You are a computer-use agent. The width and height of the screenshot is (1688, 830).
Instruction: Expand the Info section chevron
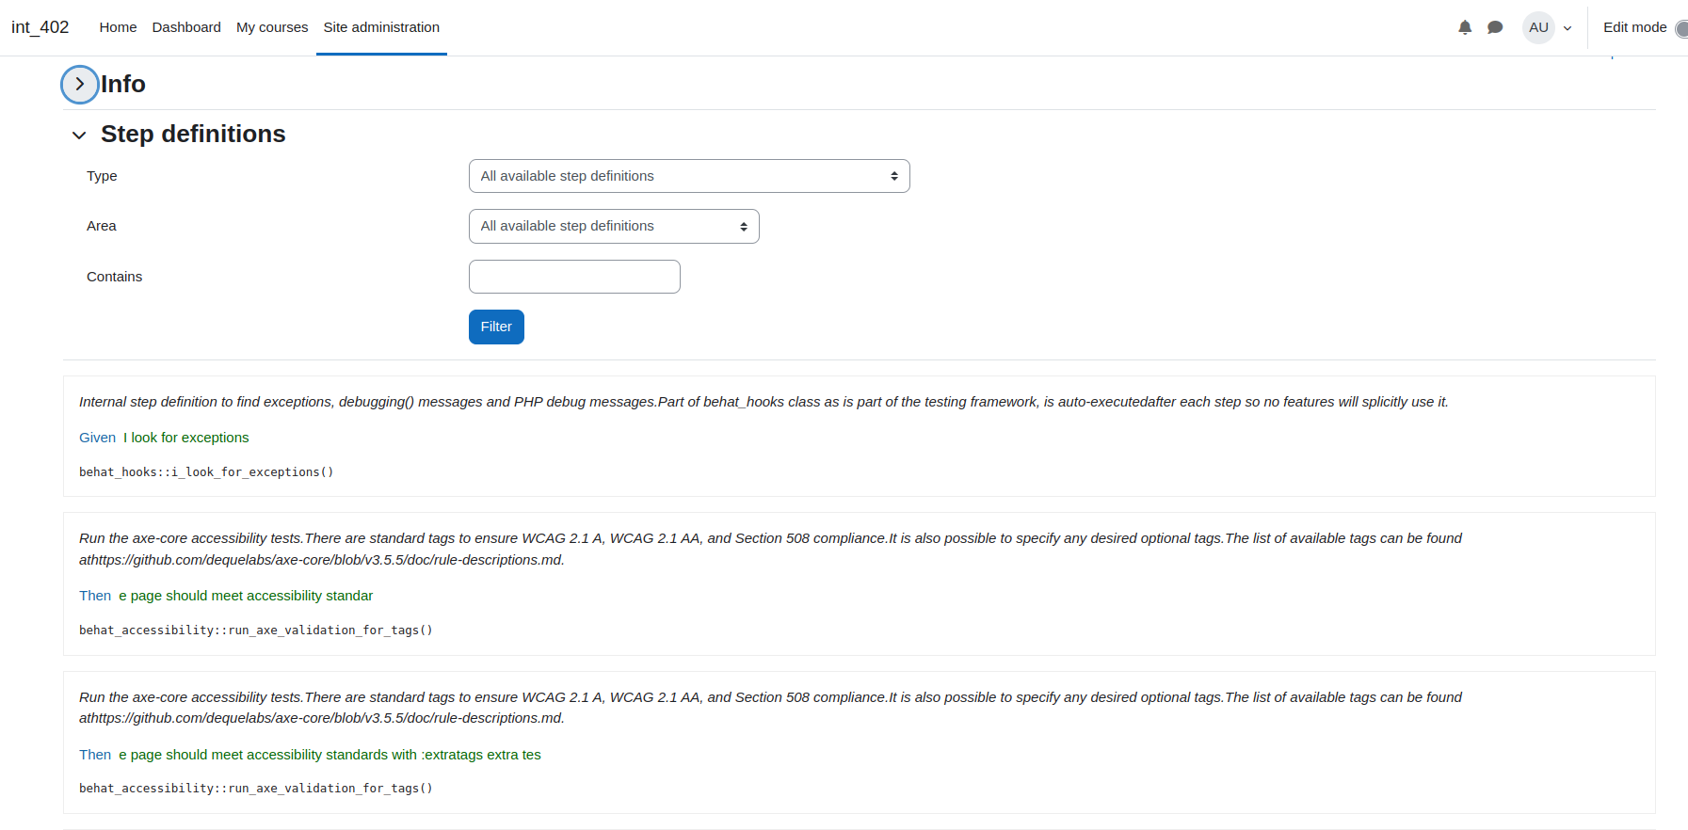pos(80,85)
